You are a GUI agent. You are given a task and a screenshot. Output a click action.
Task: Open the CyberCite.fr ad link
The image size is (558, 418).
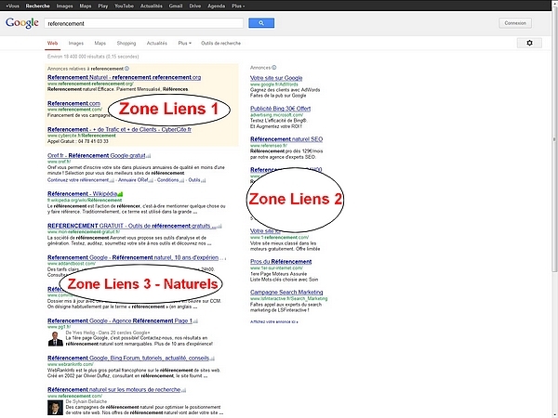click(x=119, y=129)
